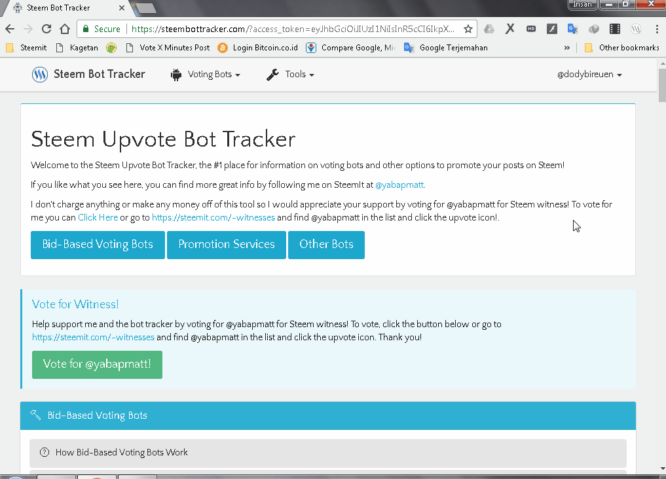Click the green Vote for @yabapmatt! button
The height and width of the screenshot is (479, 666).
coord(98,364)
